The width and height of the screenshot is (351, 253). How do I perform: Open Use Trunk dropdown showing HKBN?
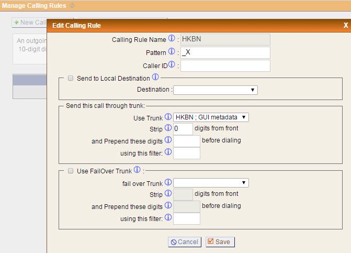coord(211,117)
